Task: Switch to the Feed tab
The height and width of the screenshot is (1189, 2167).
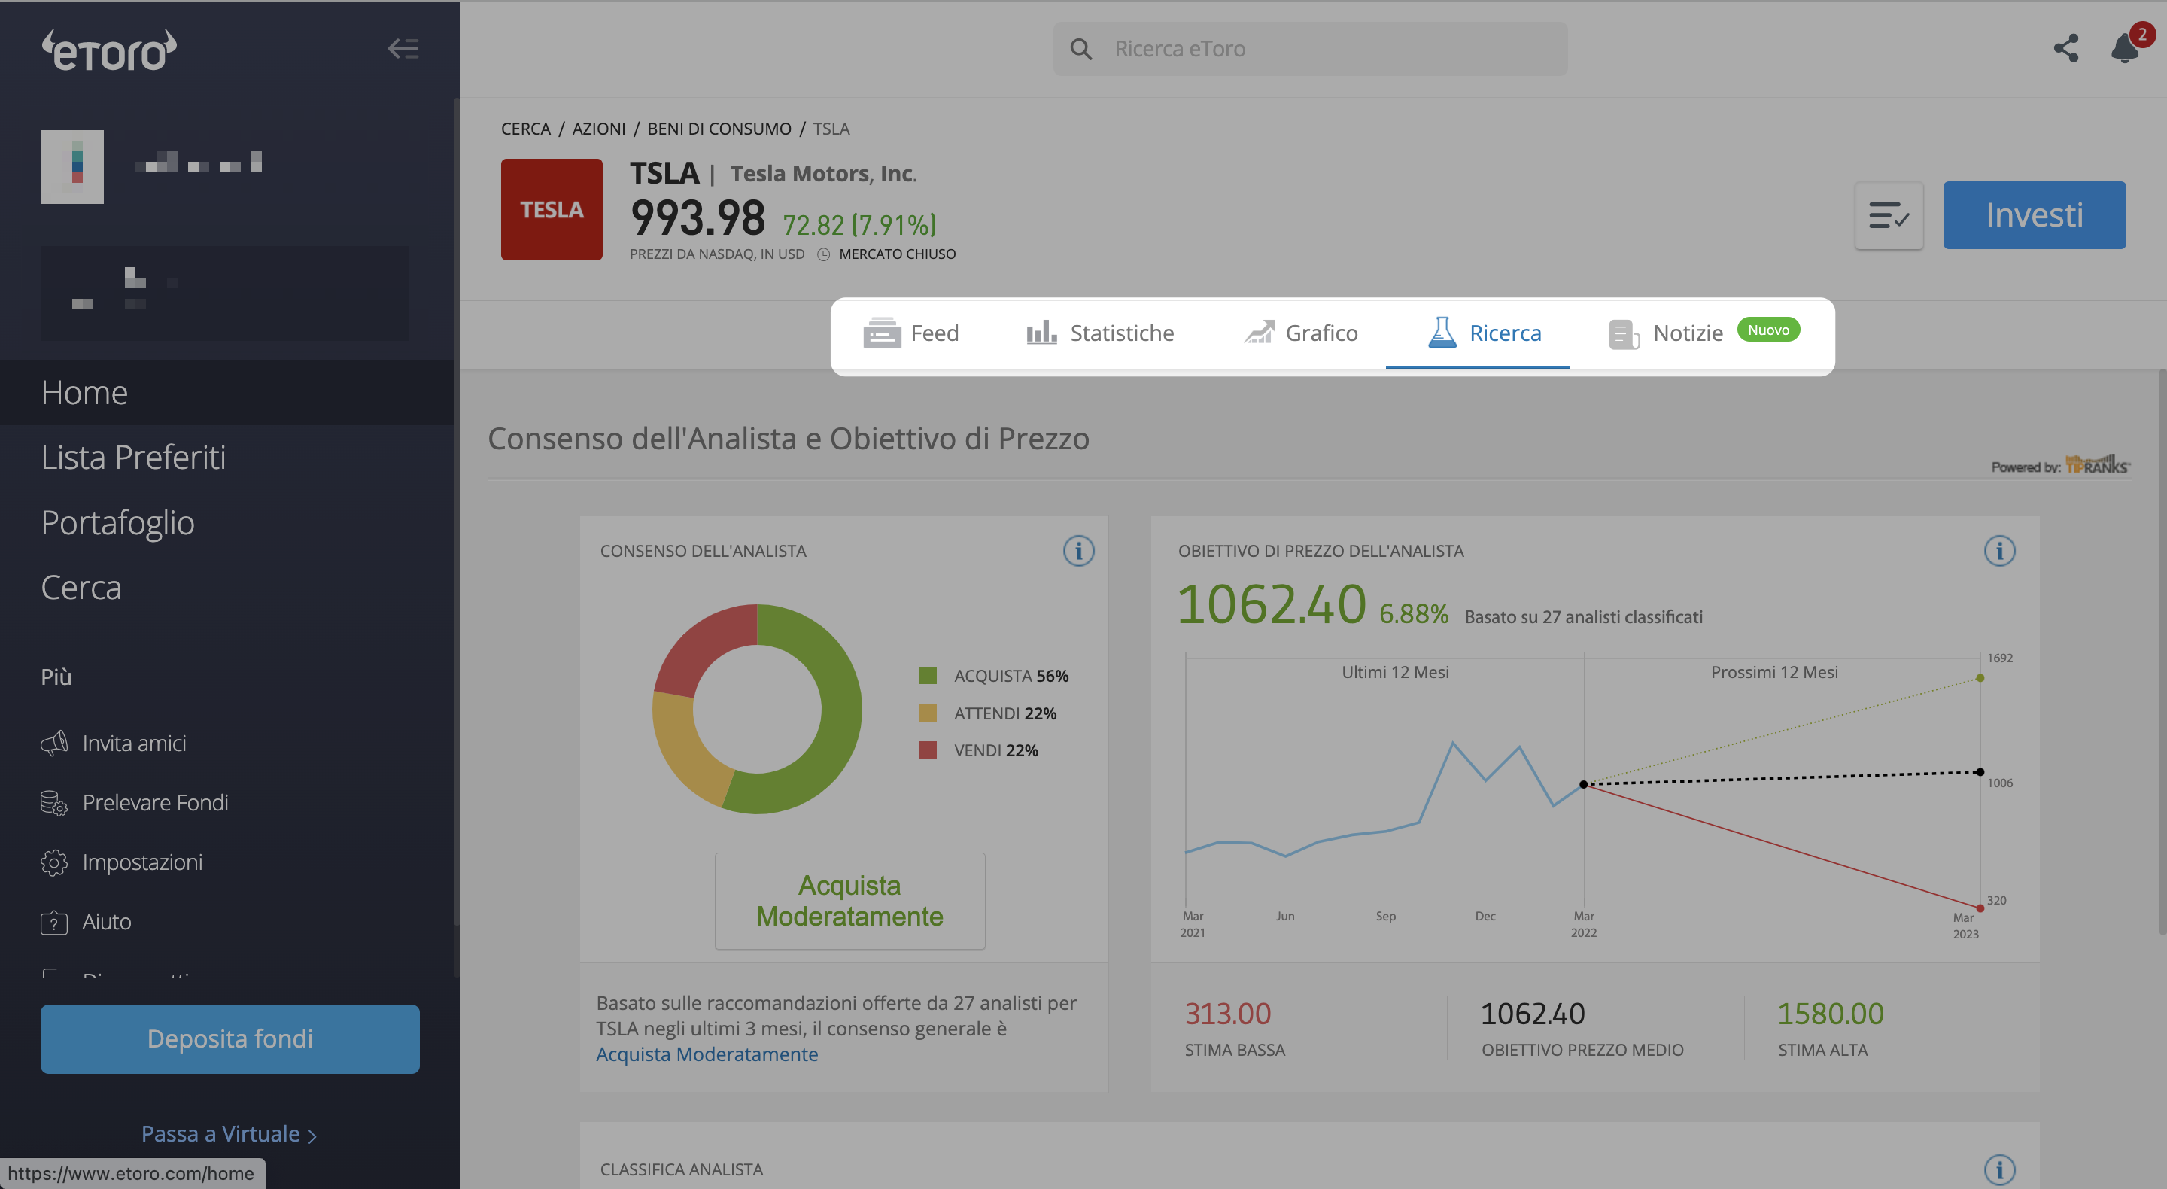Action: (911, 333)
